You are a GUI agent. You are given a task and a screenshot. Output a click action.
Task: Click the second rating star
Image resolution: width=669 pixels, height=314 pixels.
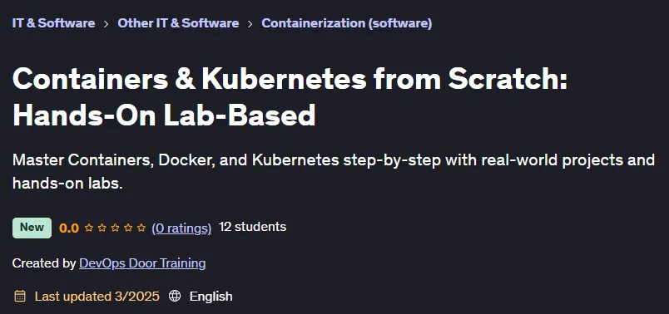coord(102,228)
